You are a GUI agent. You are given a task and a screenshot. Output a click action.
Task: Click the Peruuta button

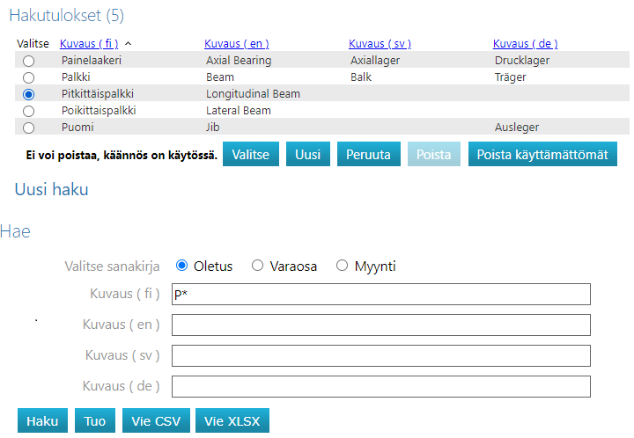click(369, 154)
